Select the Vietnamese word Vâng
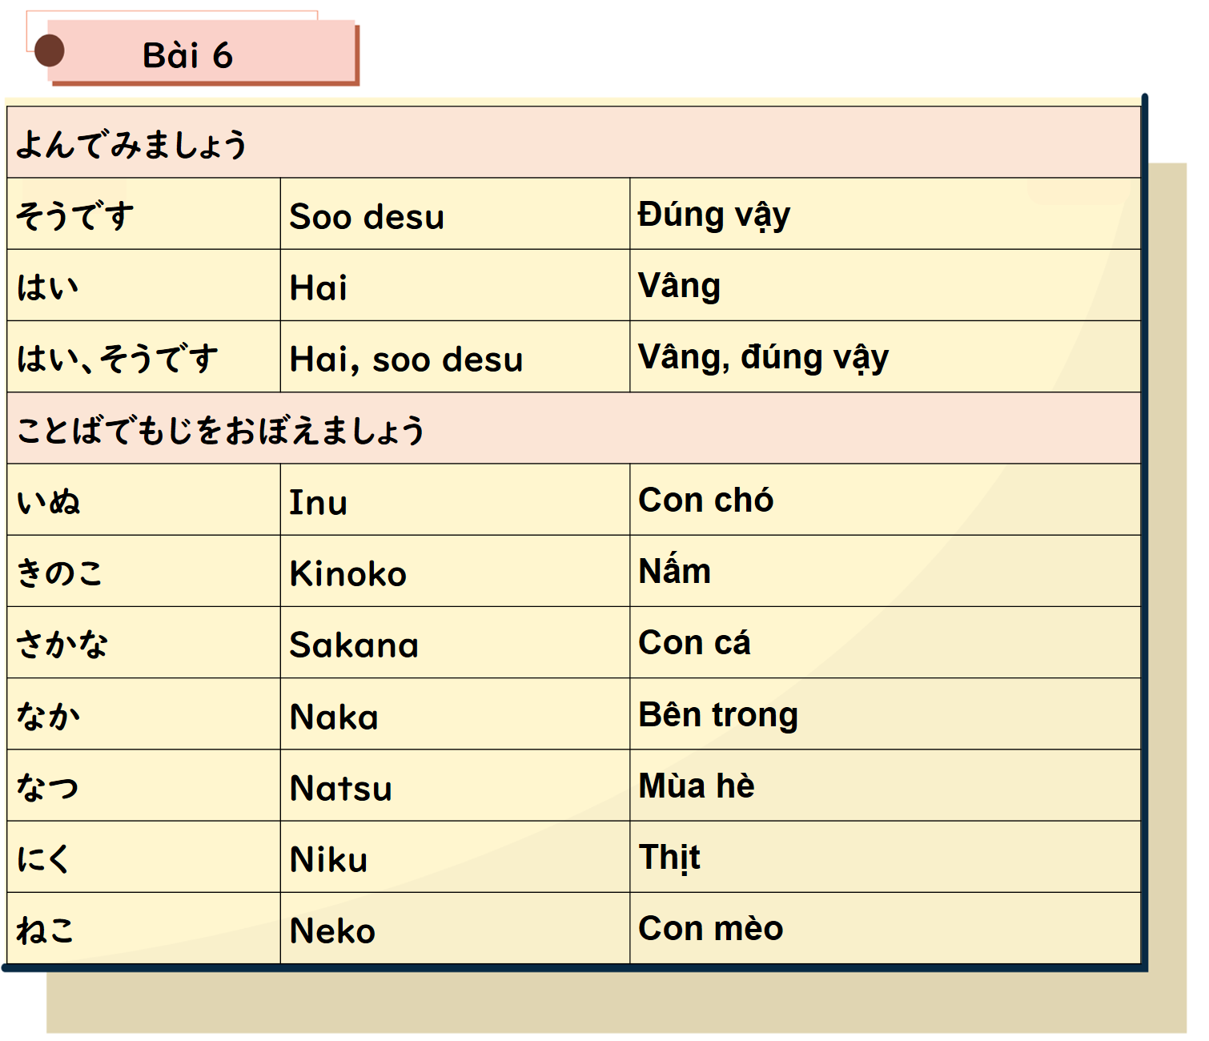Screen dimensions: 1209x1041 coord(680,286)
